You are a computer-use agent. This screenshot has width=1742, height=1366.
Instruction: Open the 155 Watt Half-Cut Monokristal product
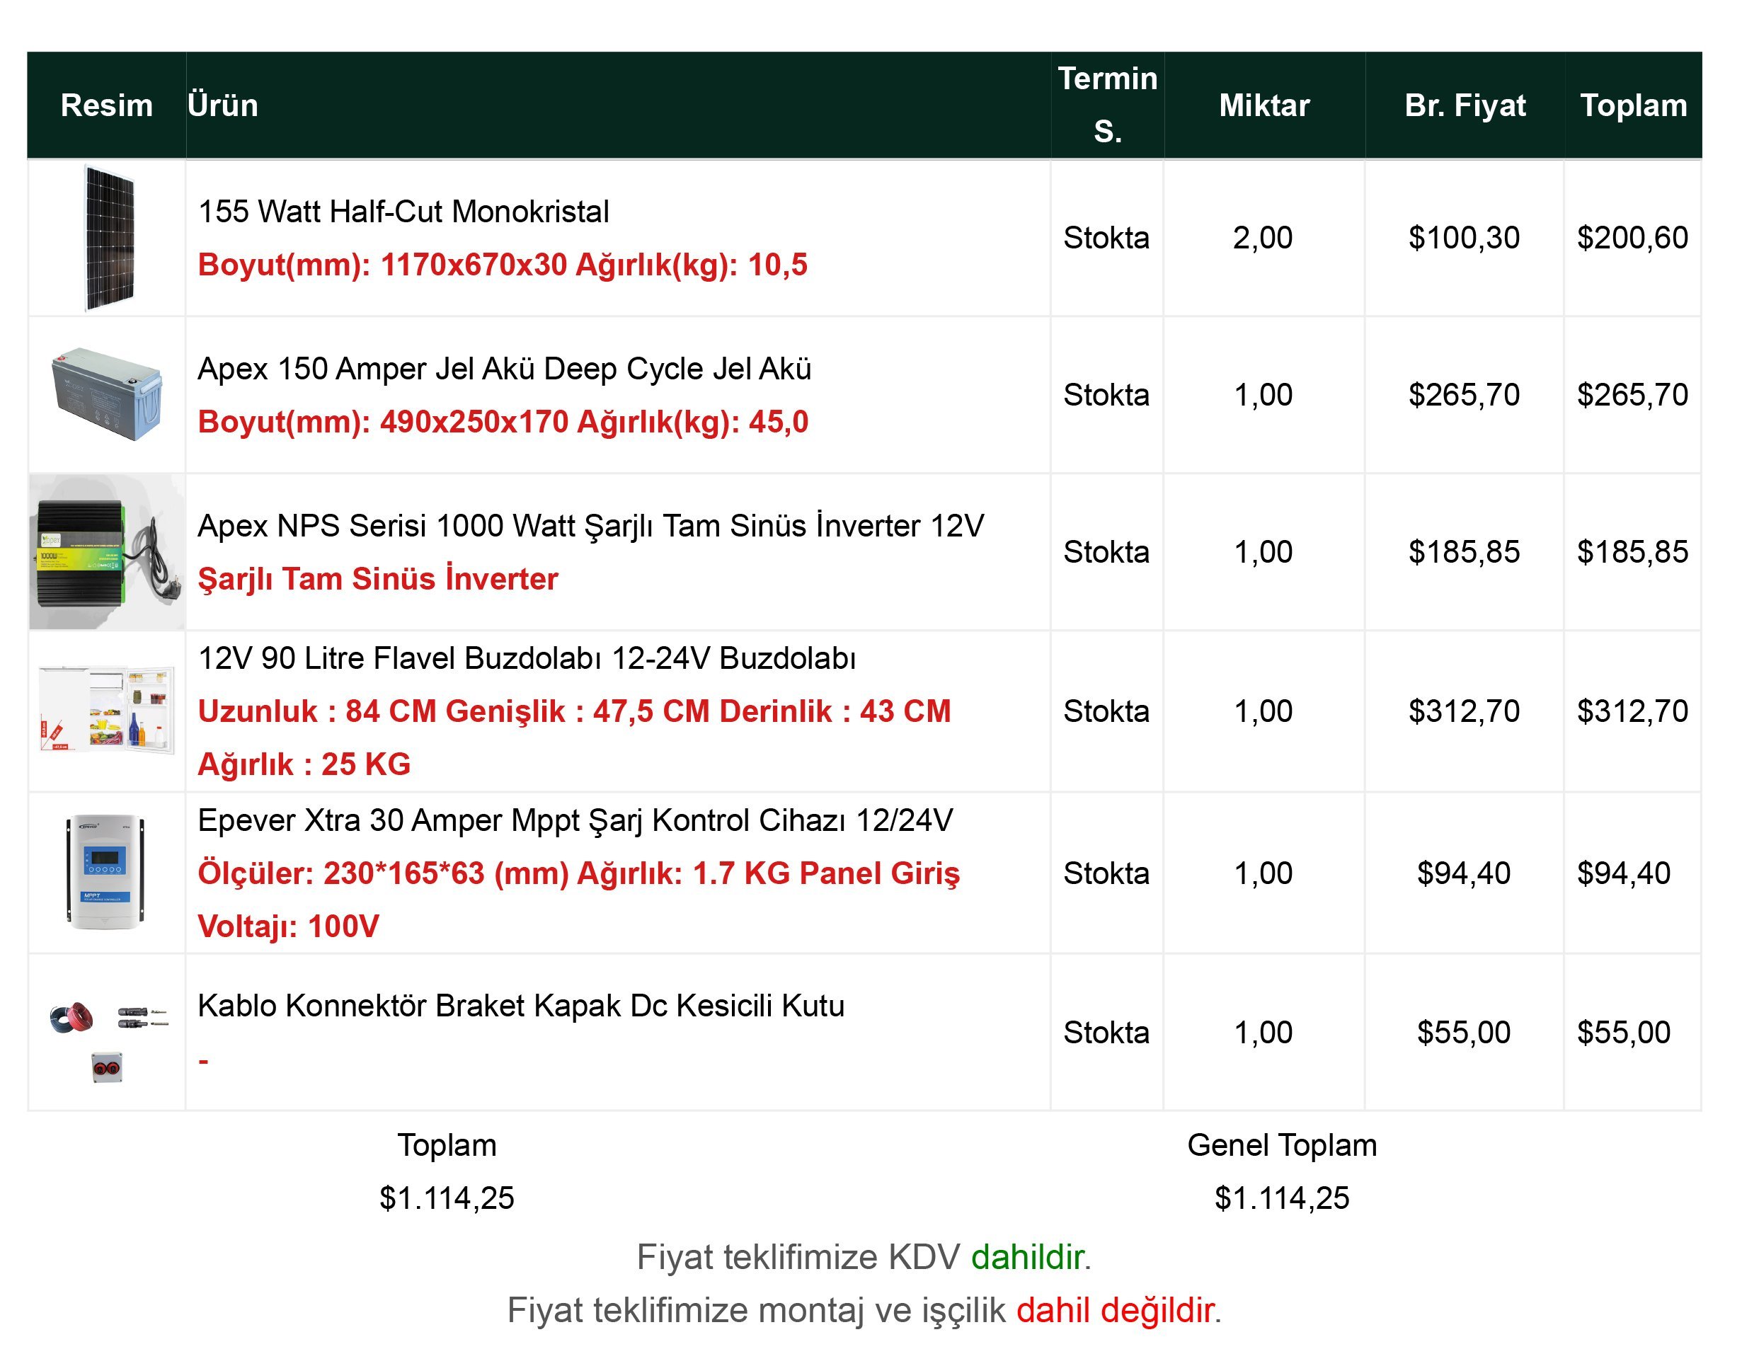tap(403, 212)
